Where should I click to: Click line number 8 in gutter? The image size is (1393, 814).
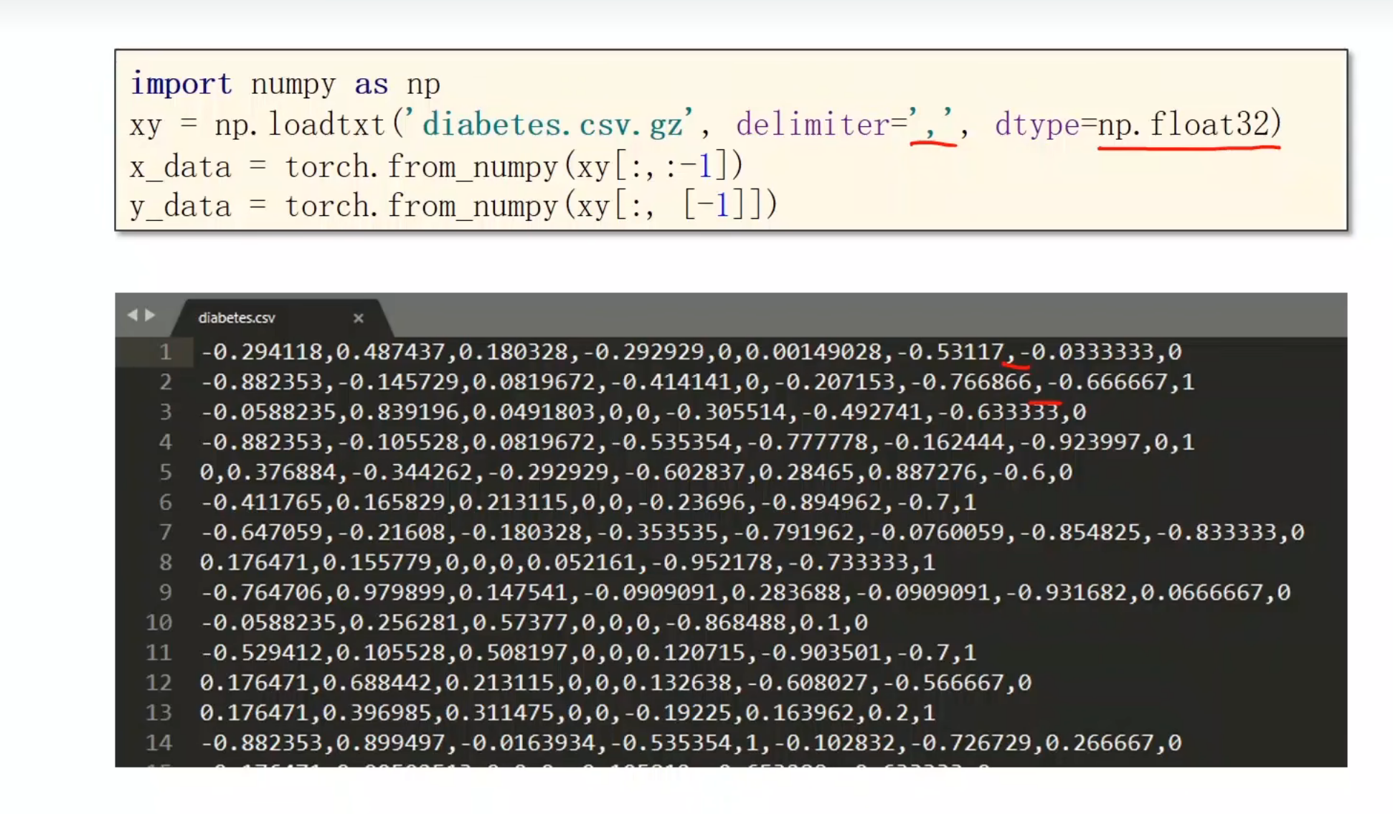click(x=166, y=562)
